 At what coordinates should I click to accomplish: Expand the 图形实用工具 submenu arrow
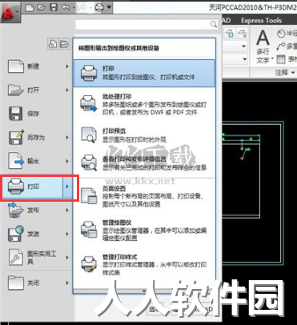pos(67,257)
